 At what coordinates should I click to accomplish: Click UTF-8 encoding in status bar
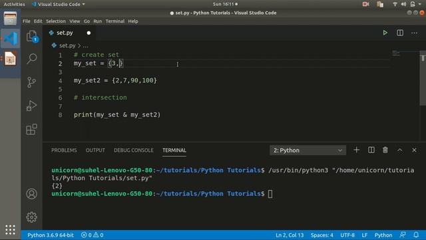tap(347, 235)
